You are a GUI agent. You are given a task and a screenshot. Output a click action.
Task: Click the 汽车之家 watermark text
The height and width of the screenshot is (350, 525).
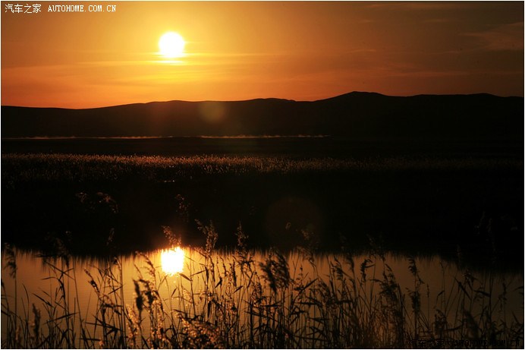23,8
